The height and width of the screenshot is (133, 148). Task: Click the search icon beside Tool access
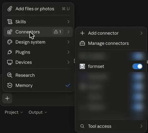pos(83,126)
